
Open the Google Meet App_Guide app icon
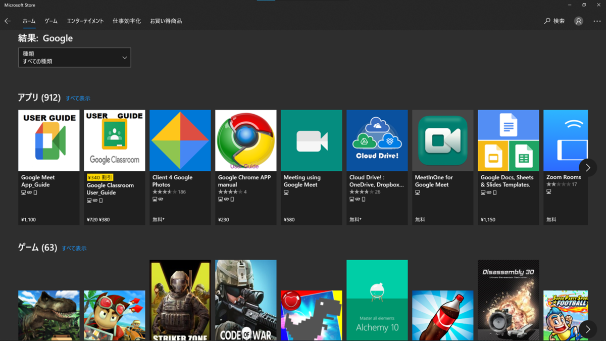click(x=49, y=140)
